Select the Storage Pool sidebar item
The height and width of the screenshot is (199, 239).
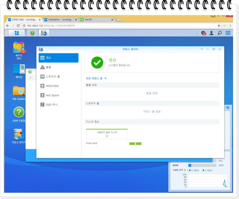click(x=59, y=77)
